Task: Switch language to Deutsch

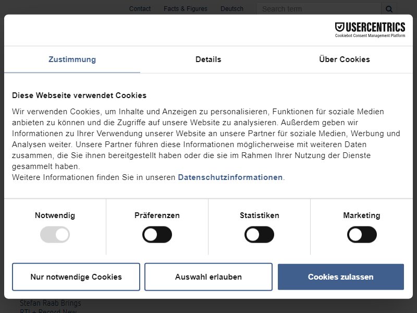Action: coord(232,9)
